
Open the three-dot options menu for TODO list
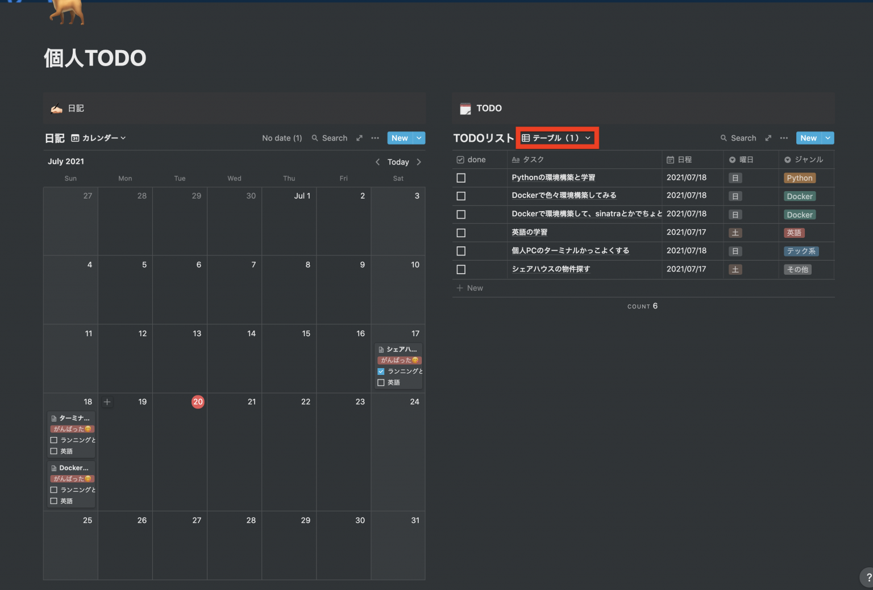coord(784,138)
